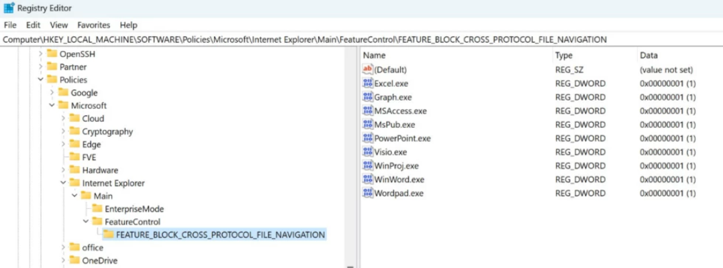Select the Policies folder icon
The width and height of the screenshot is (723, 268).
(x=52, y=79)
